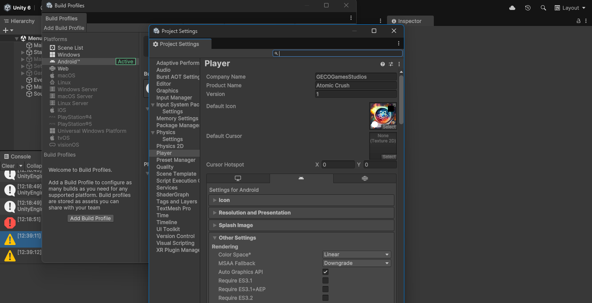Select the Windows Server platform icon

tap(52, 89)
